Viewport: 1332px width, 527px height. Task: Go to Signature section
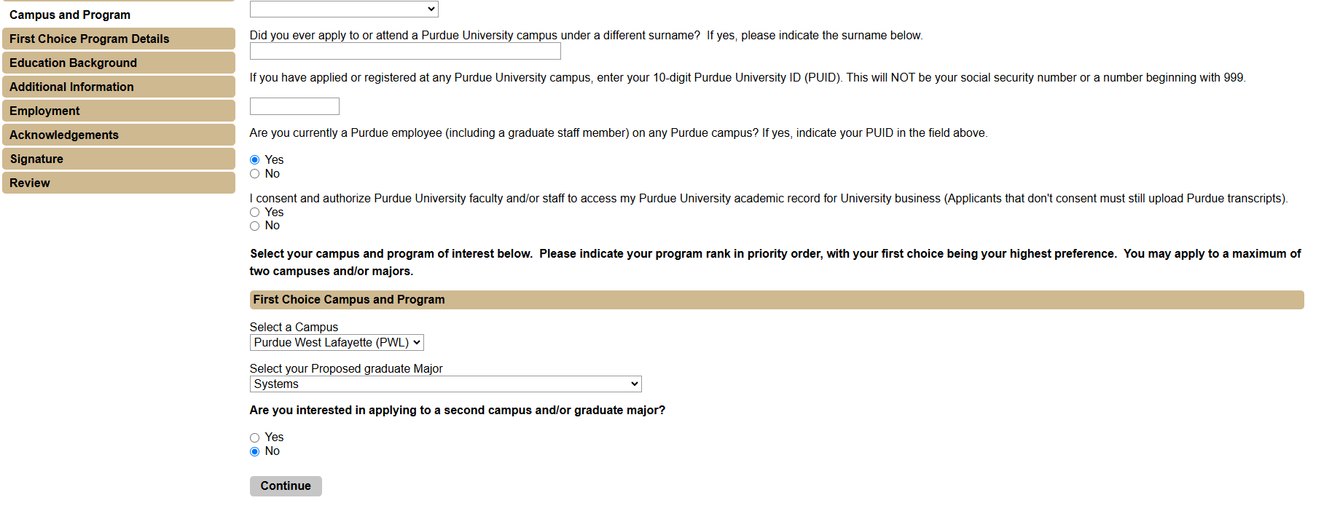pos(118,159)
